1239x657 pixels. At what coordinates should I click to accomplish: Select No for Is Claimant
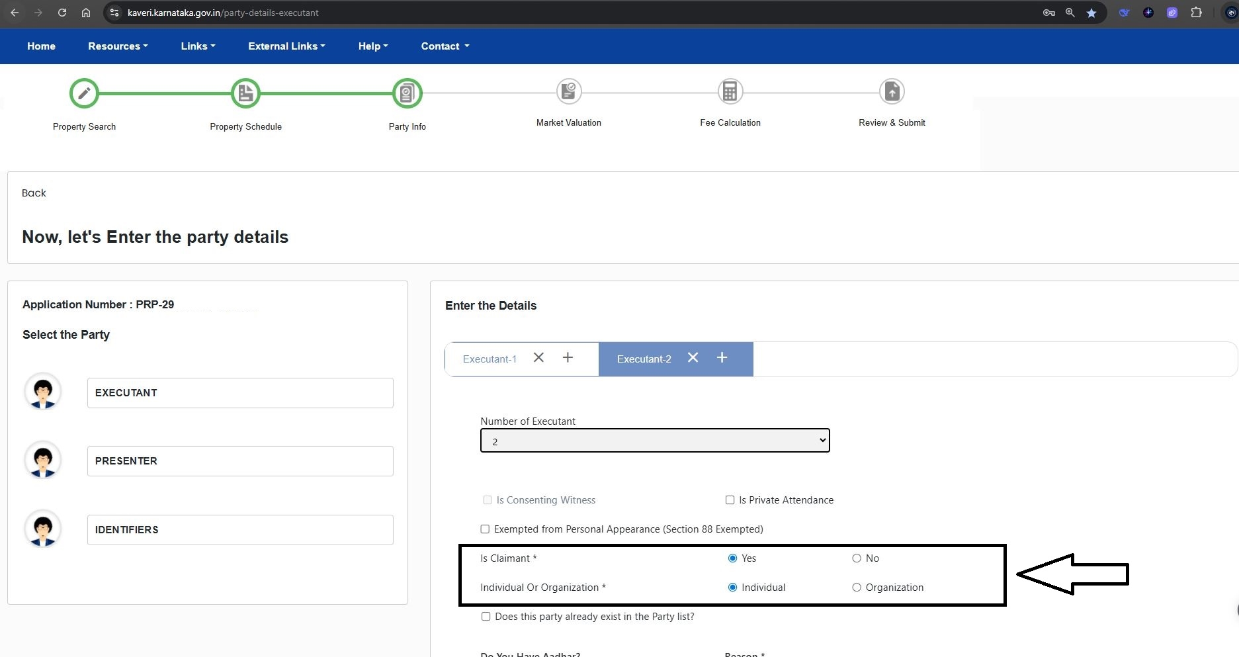click(857, 558)
